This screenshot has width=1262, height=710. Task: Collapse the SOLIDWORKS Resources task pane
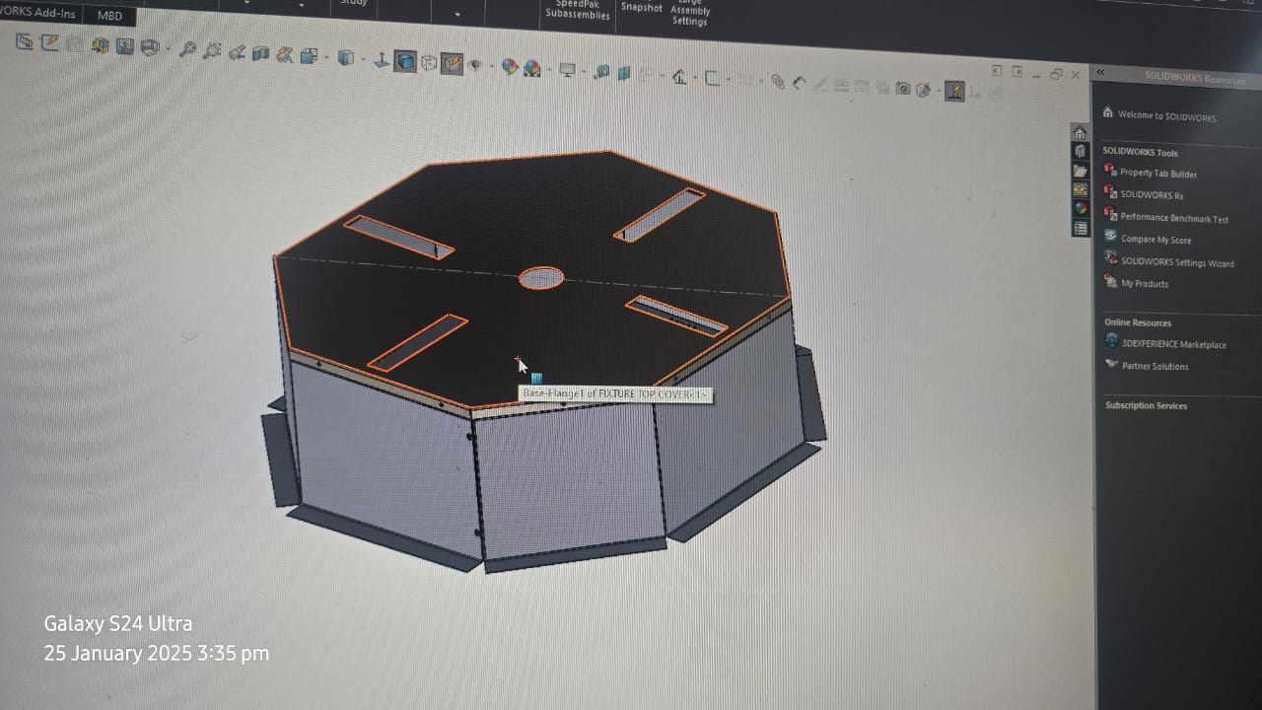click(x=1100, y=73)
